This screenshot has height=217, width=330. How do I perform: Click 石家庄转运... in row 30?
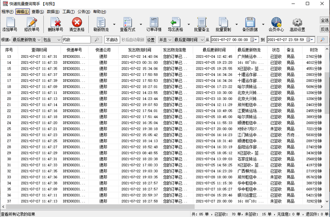coord(250,159)
